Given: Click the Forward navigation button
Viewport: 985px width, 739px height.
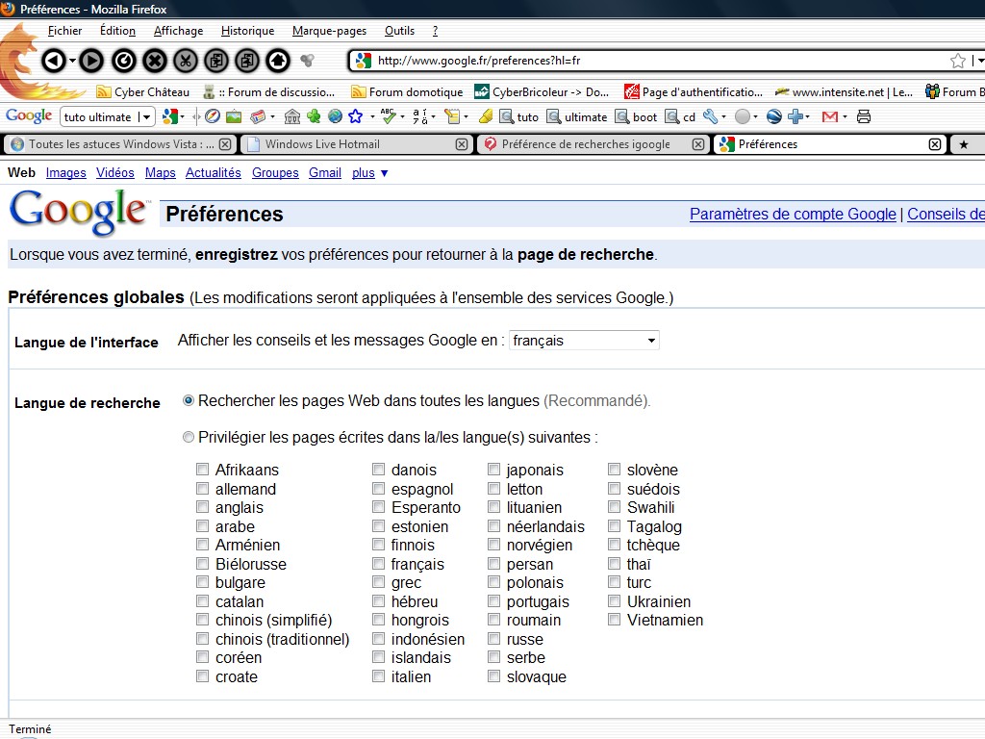Looking at the screenshot, I should point(90,61).
